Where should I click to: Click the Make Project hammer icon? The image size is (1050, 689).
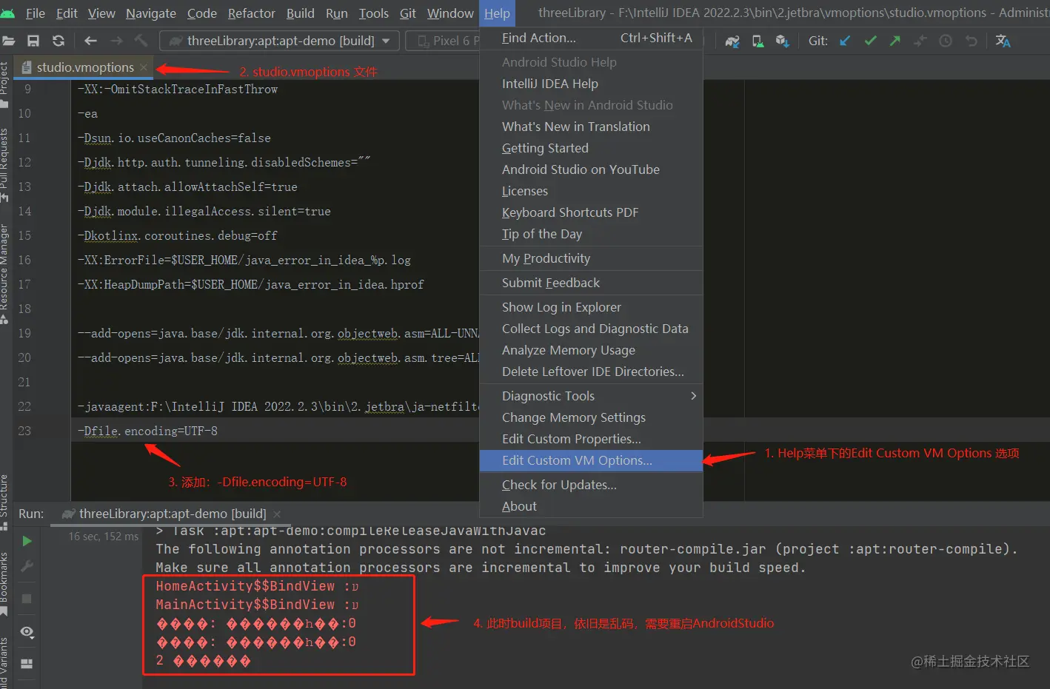coord(141,41)
